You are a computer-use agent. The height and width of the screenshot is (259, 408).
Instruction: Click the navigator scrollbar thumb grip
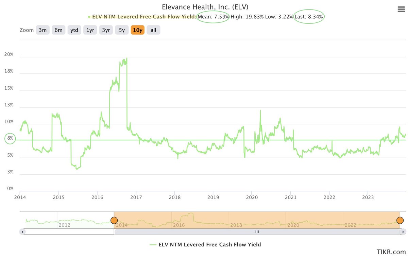tap(257, 232)
